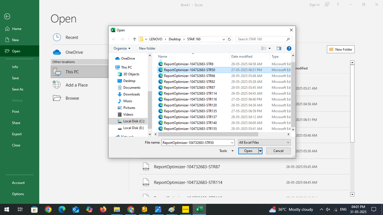383x215 pixels.
Task: Open Firefox from the taskbar
Action: (x=103, y=209)
